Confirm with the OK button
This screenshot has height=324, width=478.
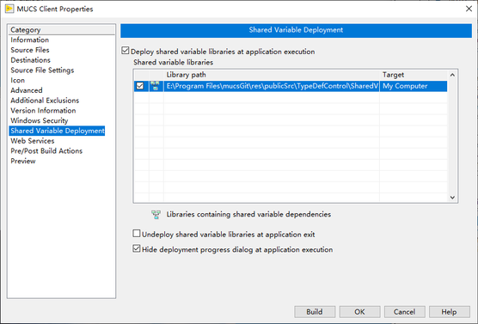click(359, 312)
